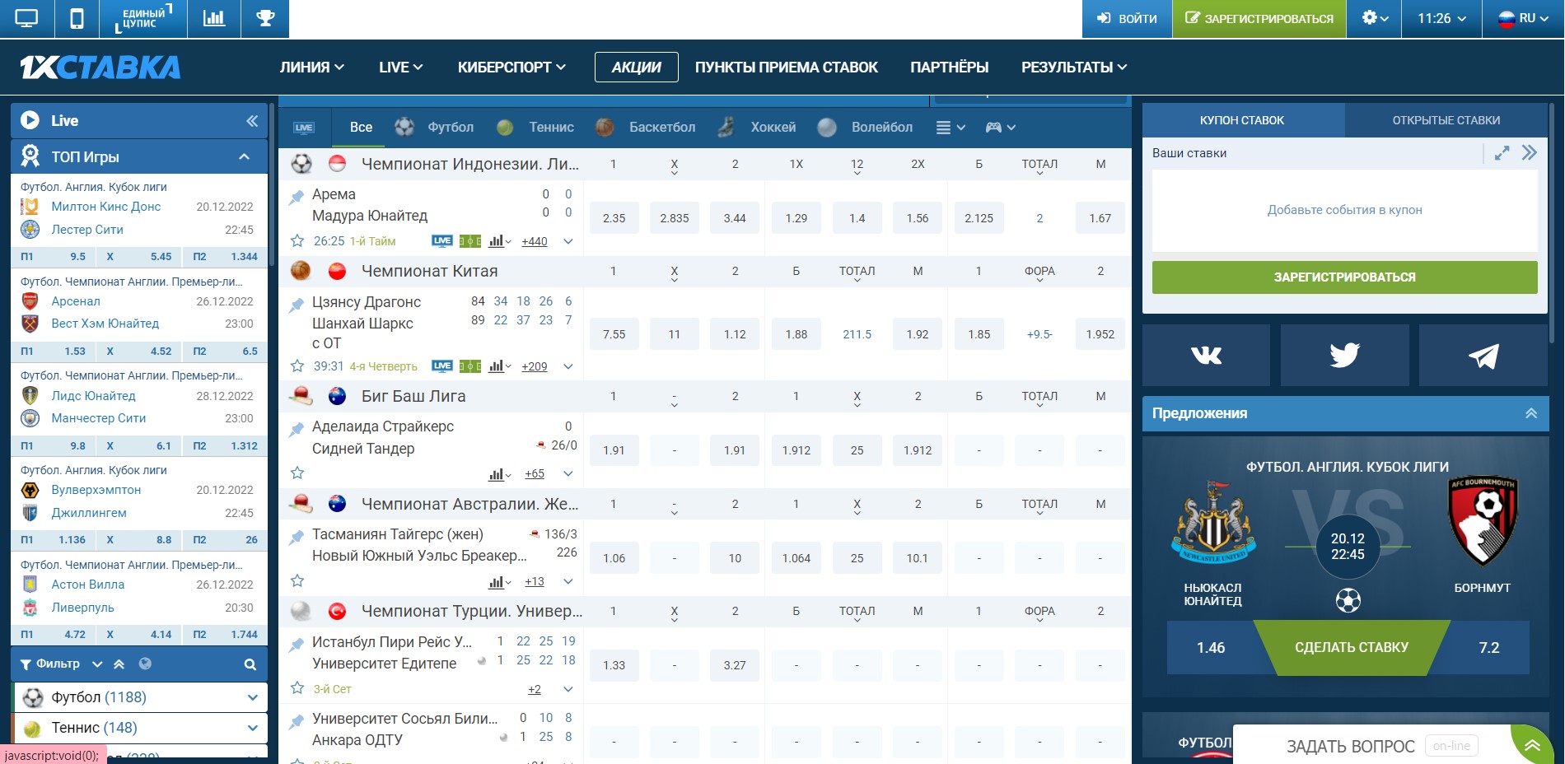Viewport: 1565px width, 764px height.
Task: Switch to desktop version monitor icon
Action: (26, 18)
